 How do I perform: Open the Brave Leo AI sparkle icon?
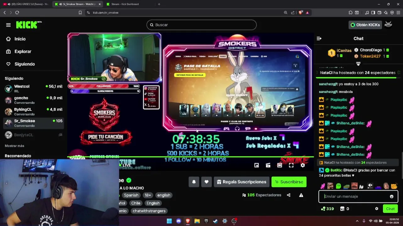tap(386, 13)
